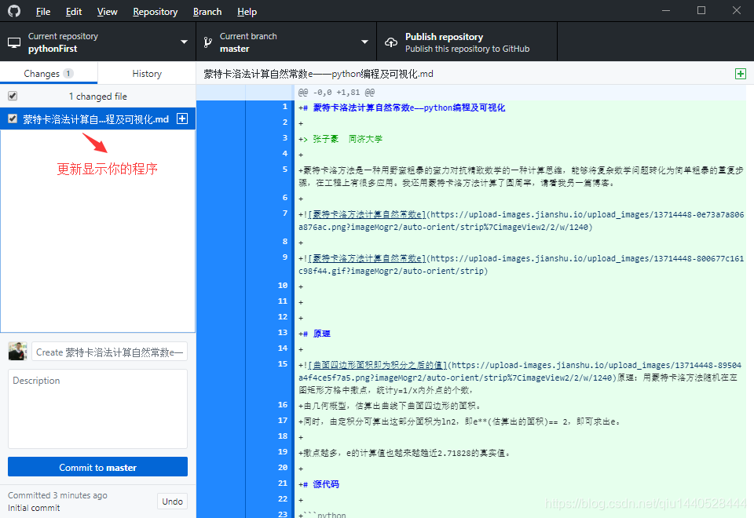Image resolution: width=754 pixels, height=518 pixels.
Task: Open the File menu
Action: 43,12
